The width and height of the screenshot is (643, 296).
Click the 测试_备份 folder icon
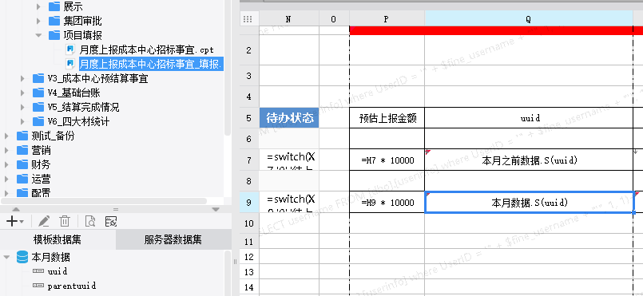pos(22,136)
